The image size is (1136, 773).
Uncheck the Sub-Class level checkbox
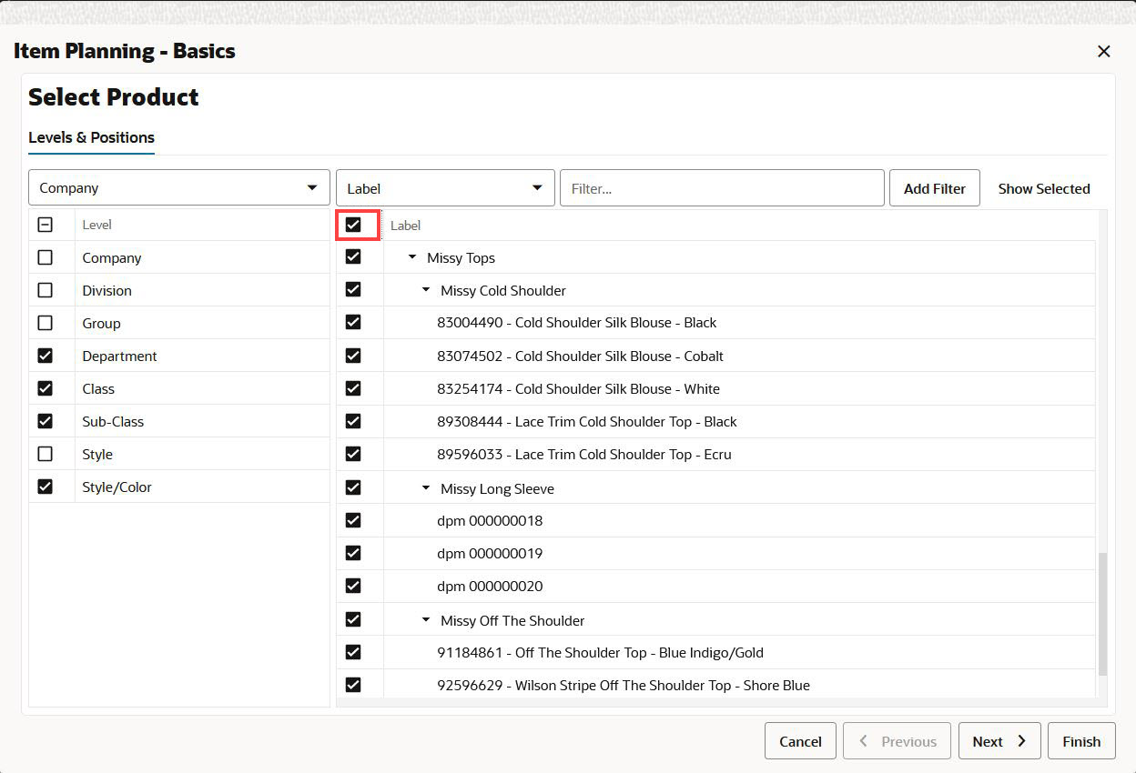tap(45, 421)
